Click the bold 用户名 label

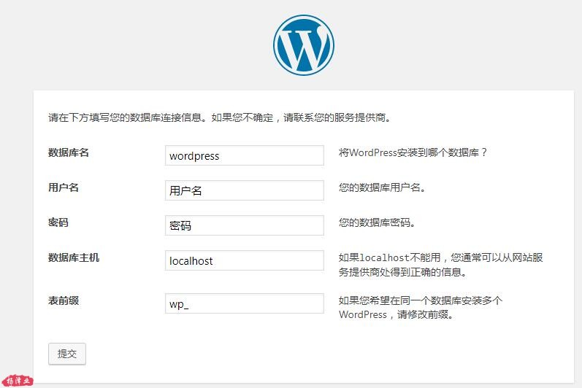(64, 187)
